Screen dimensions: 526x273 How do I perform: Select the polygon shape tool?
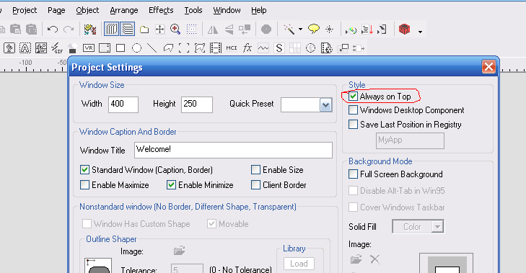168,48
